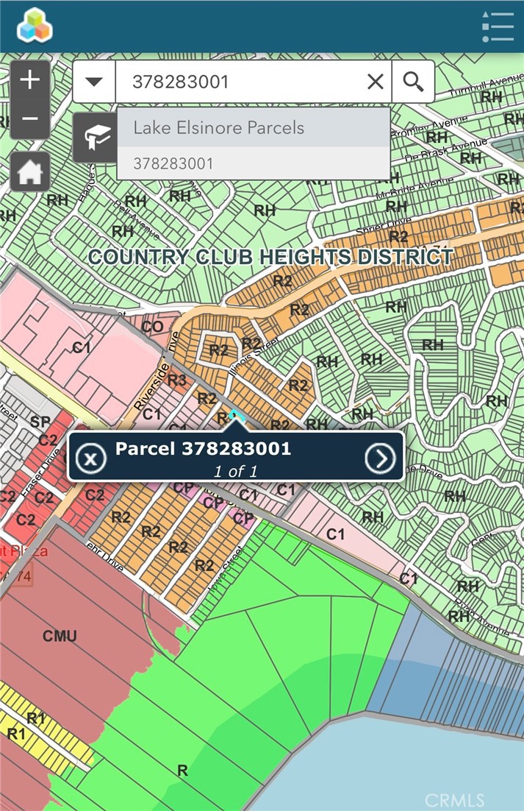Click the Country Club Heights District label
524x811 pixels.
pos(270,257)
